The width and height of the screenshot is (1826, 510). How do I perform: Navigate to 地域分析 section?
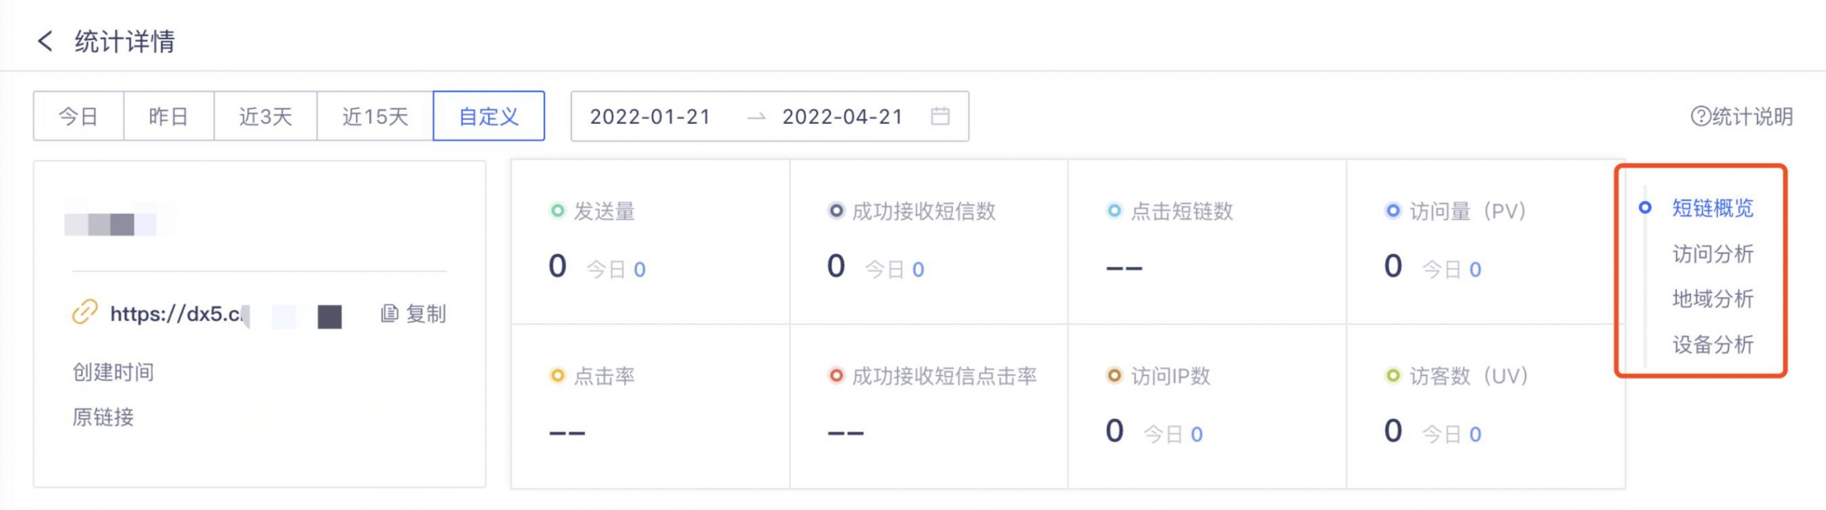coord(1713,299)
